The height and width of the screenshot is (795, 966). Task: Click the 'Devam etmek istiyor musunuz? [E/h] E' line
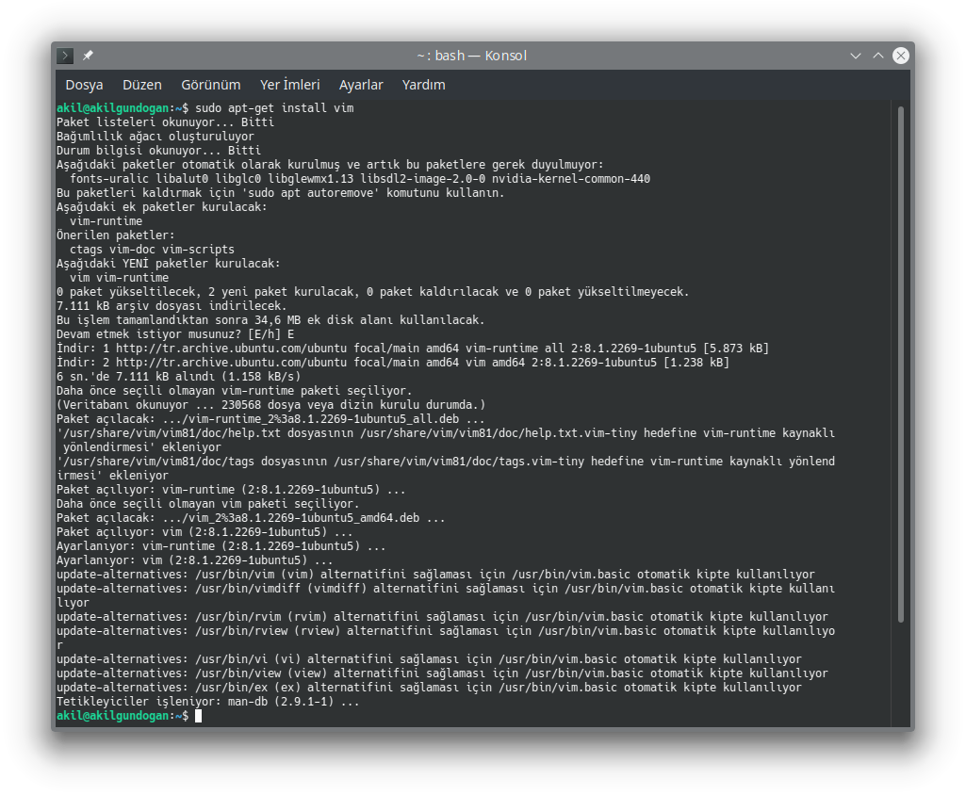click(175, 334)
